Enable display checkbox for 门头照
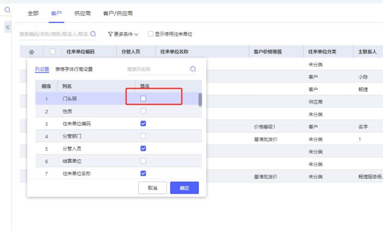This screenshot has height=231, width=383. tap(143, 98)
